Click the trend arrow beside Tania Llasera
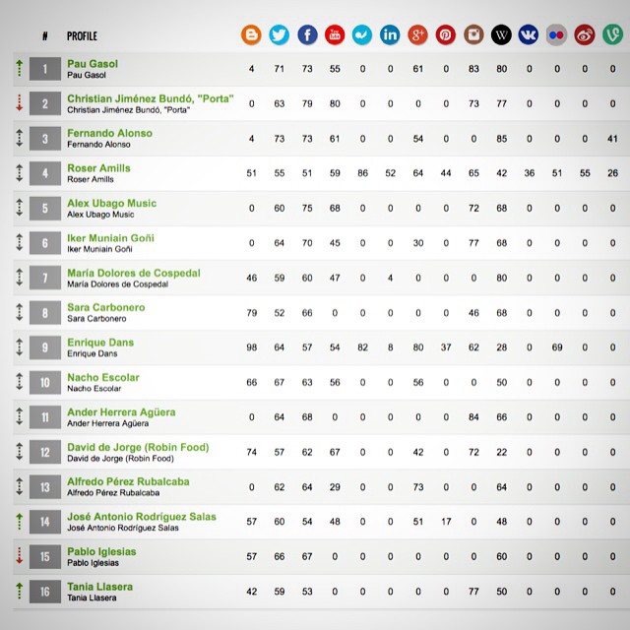Image resolution: width=630 pixels, height=630 pixels. (x=19, y=591)
